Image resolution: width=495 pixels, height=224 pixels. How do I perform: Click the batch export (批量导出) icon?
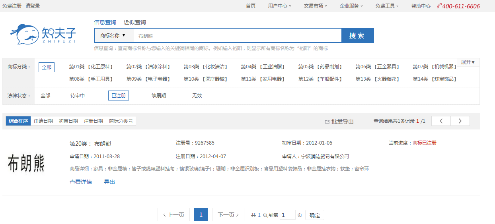point(327,122)
